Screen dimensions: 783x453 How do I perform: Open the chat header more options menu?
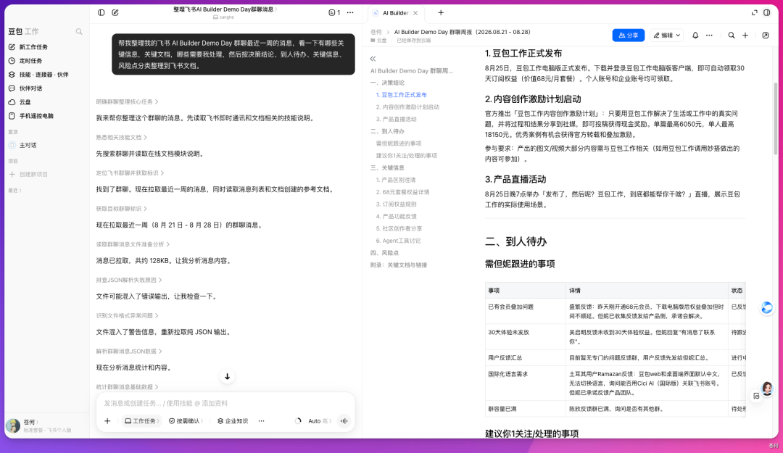pyautogui.click(x=350, y=12)
